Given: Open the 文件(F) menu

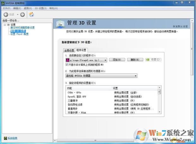Looking at the screenshot, I should point(6,8).
